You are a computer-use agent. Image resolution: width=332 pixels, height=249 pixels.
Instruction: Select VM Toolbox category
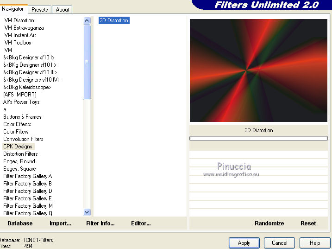(18, 43)
